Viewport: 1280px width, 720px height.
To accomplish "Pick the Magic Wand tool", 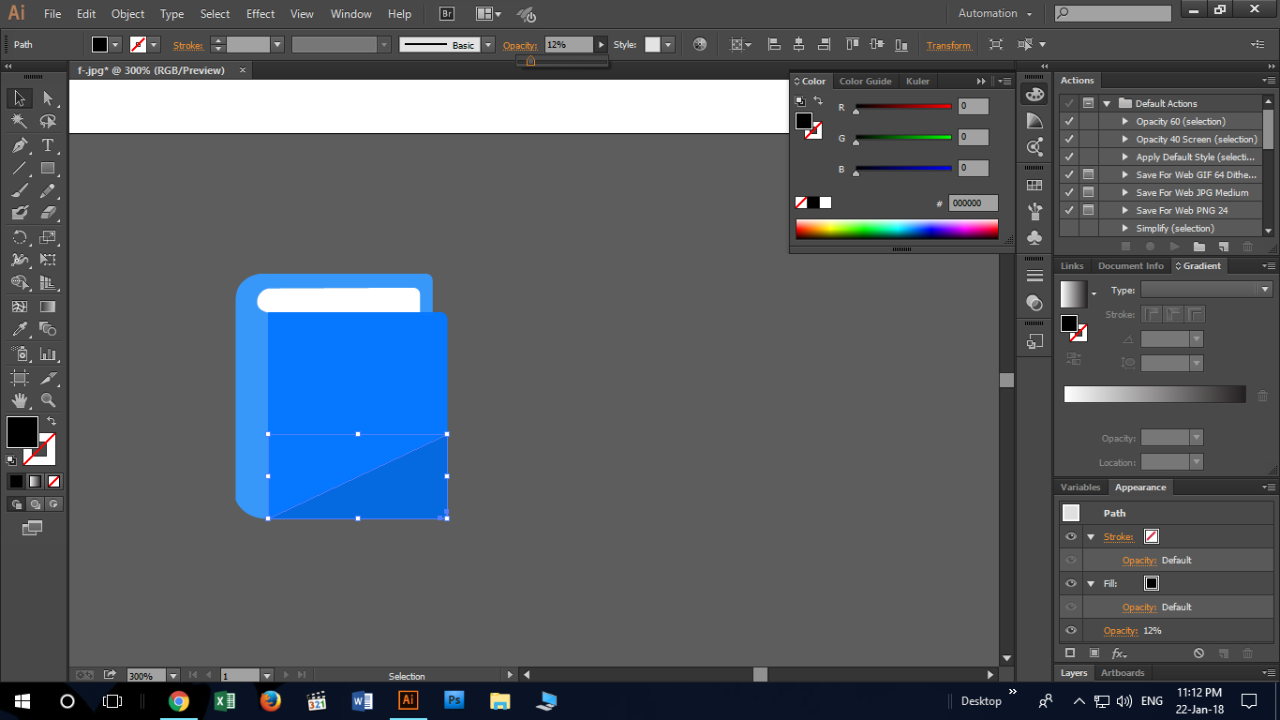I will [20, 121].
